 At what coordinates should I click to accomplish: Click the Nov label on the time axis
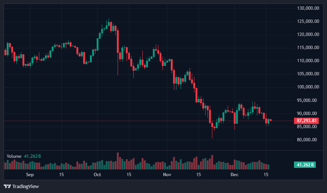167,175
